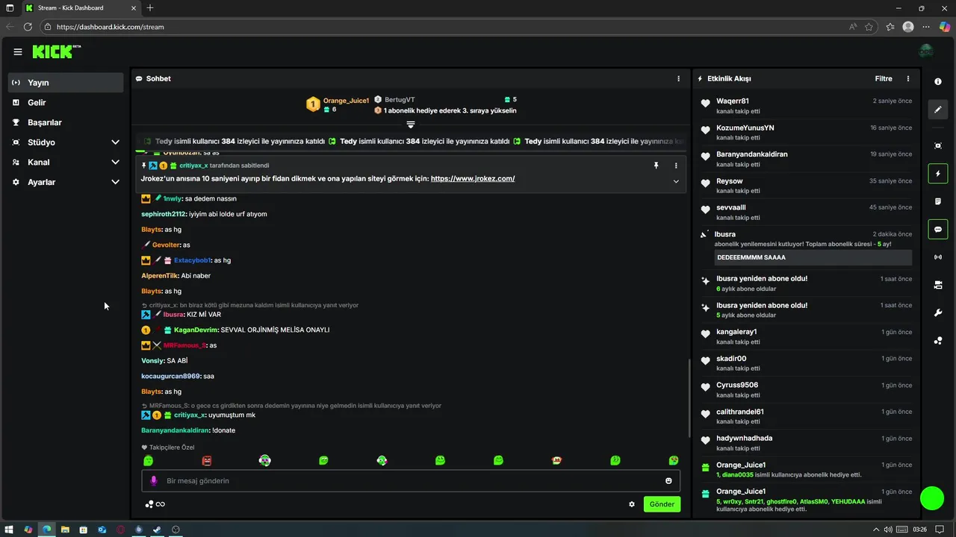Screen dimensions: 956x537
Task: Add the page to favorites with star icon
Action: (869, 27)
